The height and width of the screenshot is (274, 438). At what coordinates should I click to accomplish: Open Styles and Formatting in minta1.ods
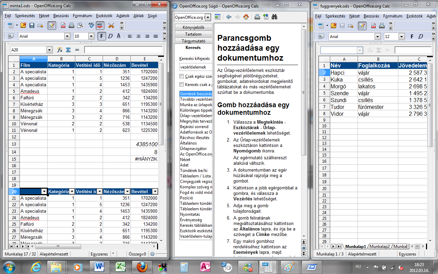[x=11, y=36]
